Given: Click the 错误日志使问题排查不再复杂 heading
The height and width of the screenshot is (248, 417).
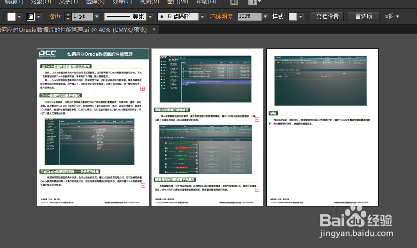Looking at the screenshot, I should point(175,180).
